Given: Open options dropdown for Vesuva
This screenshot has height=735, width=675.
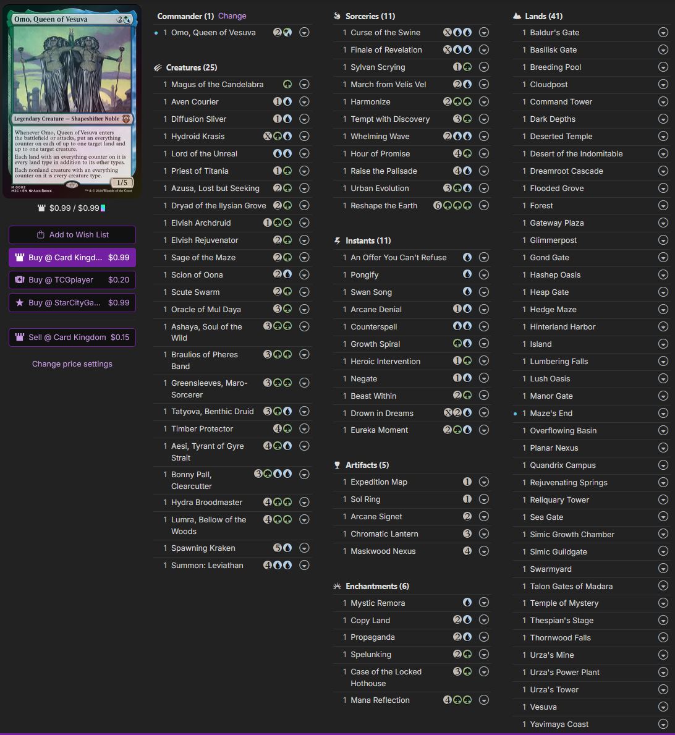Looking at the screenshot, I should pyautogui.click(x=663, y=707).
